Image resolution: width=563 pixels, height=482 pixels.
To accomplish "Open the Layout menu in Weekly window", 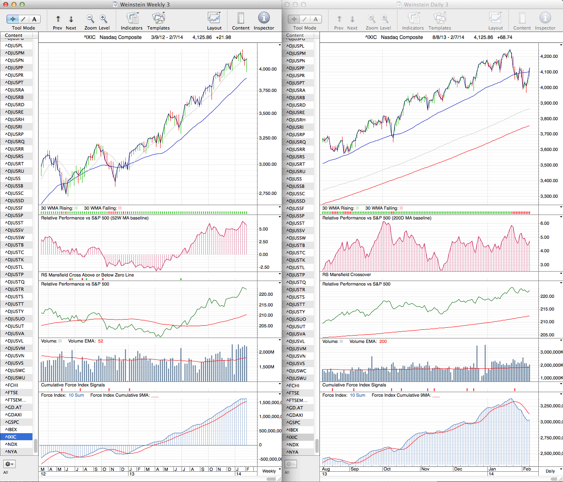I will tap(214, 18).
